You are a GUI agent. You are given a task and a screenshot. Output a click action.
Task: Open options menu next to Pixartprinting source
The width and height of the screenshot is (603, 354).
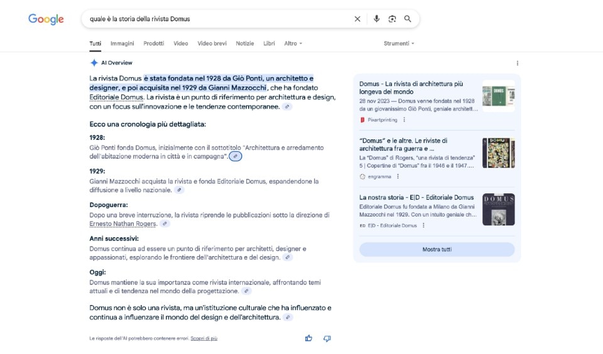(x=404, y=119)
